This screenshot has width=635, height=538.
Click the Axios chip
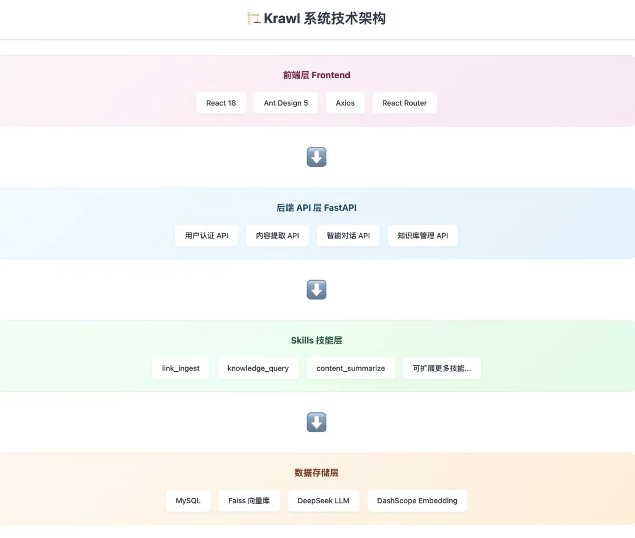(345, 103)
